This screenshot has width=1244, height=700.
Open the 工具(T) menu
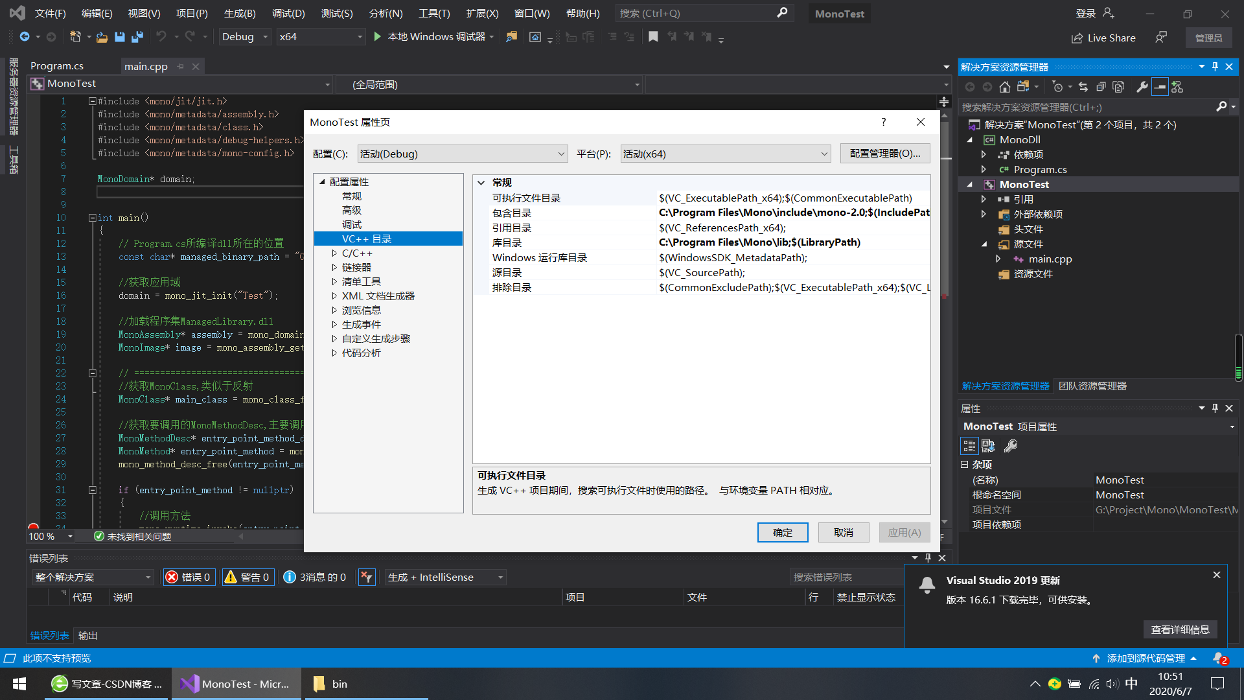[434, 13]
